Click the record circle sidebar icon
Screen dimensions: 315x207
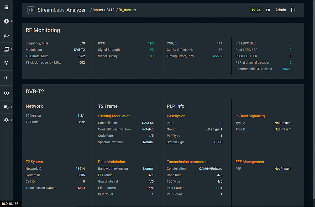pyautogui.click(x=7, y=93)
